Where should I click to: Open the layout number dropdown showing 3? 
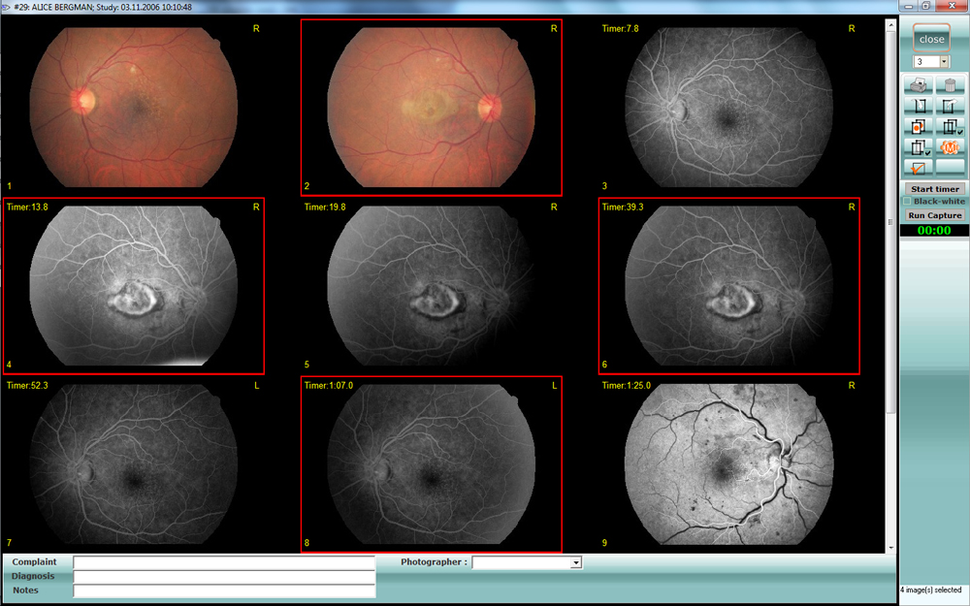(945, 62)
